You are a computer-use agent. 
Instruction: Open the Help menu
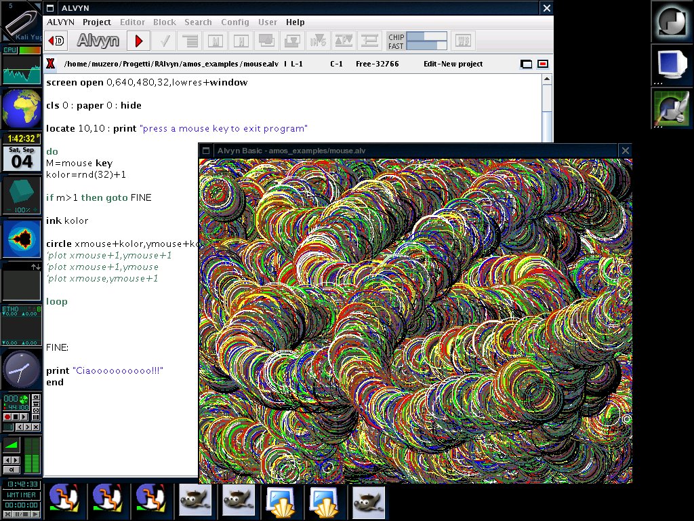tap(295, 22)
